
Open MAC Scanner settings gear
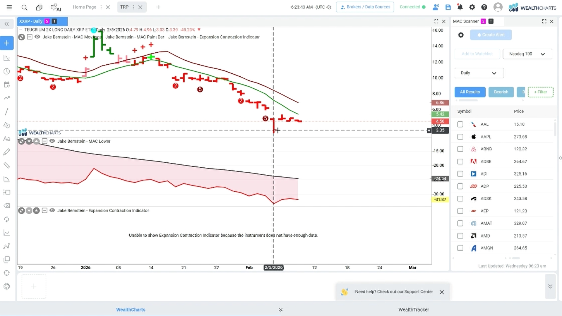pos(461,35)
